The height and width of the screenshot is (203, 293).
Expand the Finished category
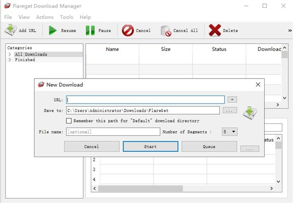pyautogui.click(x=9, y=60)
